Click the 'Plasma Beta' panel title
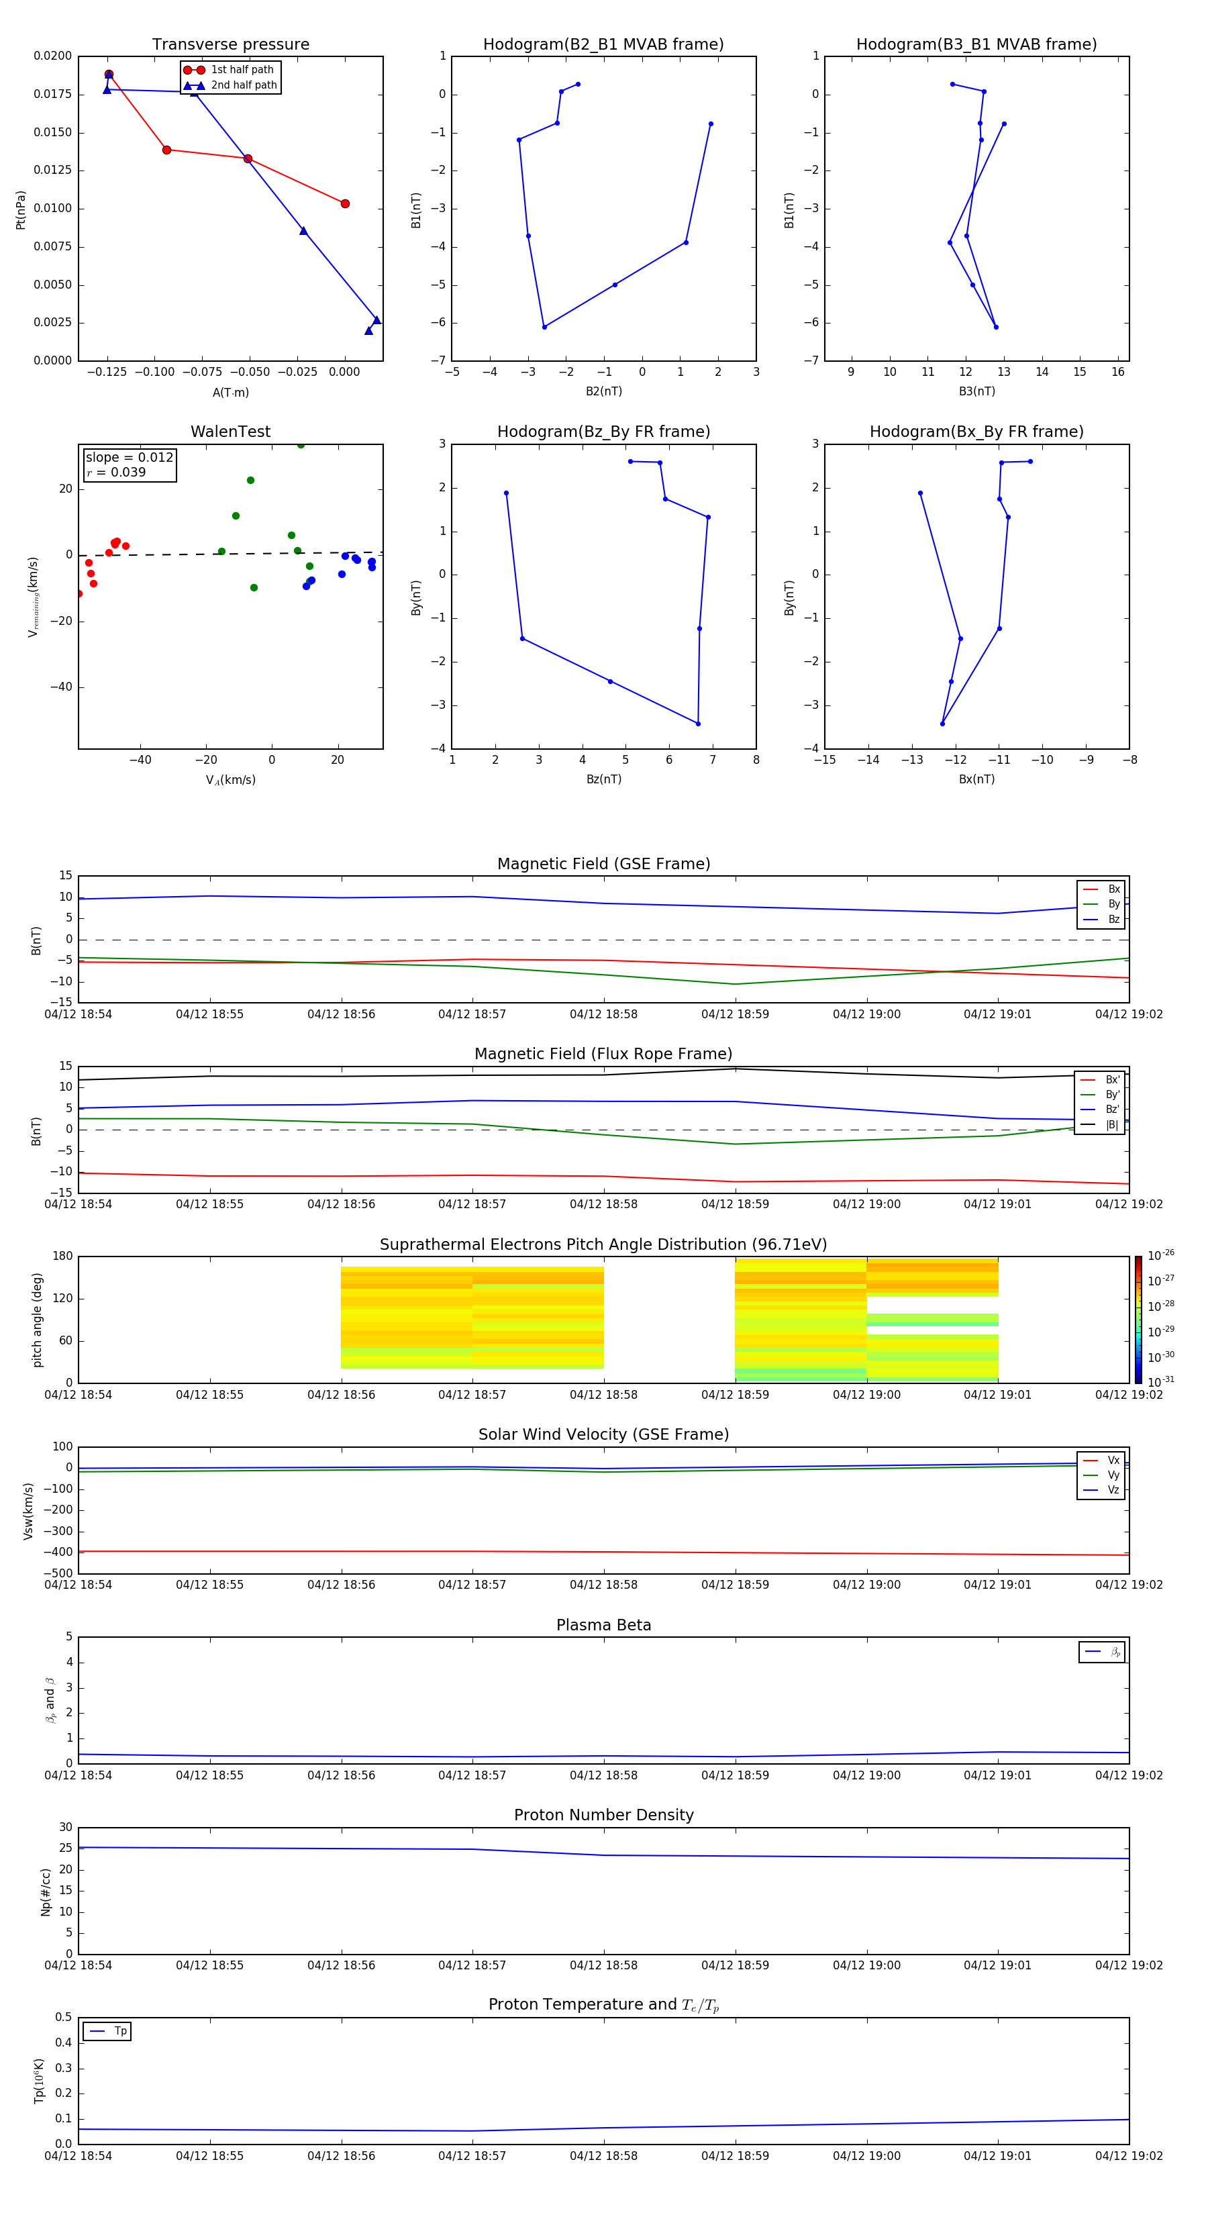 click(x=603, y=1626)
